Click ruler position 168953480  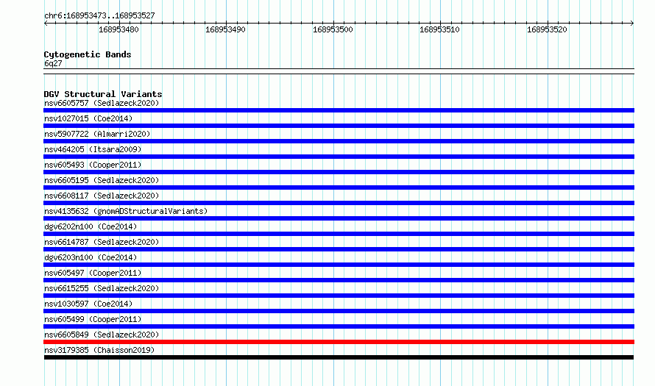click(x=118, y=29)
